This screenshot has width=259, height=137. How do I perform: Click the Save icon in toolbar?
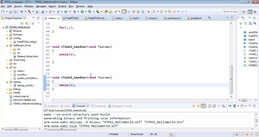tap(11, 12)
